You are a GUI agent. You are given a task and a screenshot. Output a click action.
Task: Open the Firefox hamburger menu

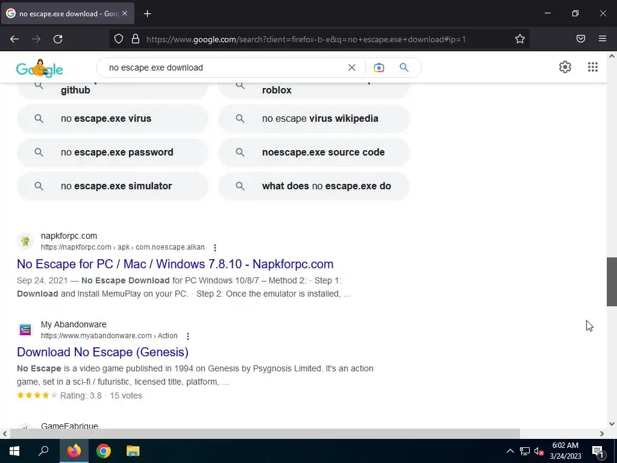[x=603, y=39]
